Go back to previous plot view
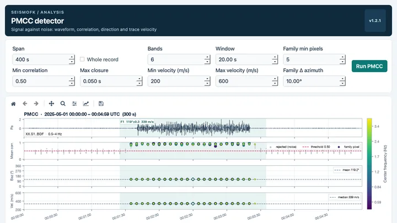Viewport: 397px width, 223px height. pyautogui.click(x=25, y=104)
